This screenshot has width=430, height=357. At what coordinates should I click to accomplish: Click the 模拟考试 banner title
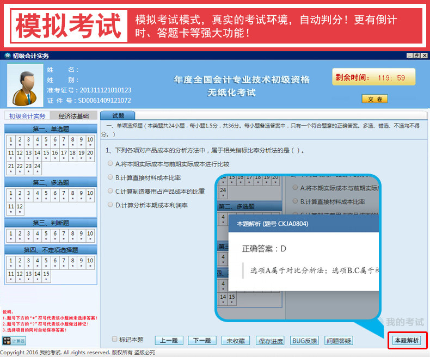69,26
